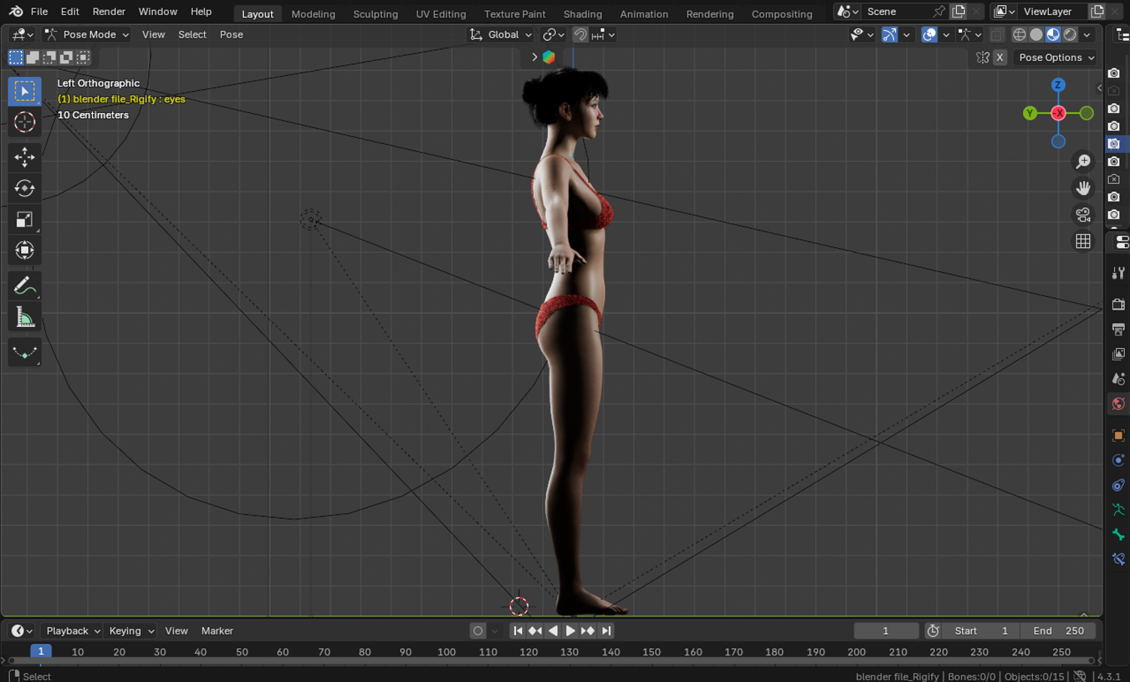Switch perspective/orthographic with the grid icon
Viewport: 1130px width, 682px height.
pyautogui.click(x=1083, y=241)
